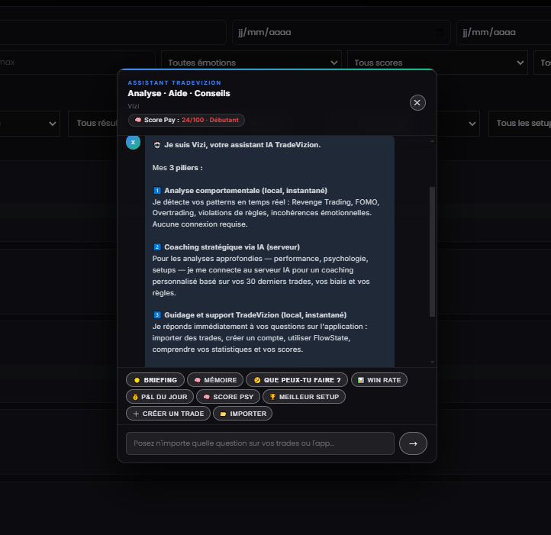
Task: Click the chart icon on Win Rate chip
Action: 361,380
